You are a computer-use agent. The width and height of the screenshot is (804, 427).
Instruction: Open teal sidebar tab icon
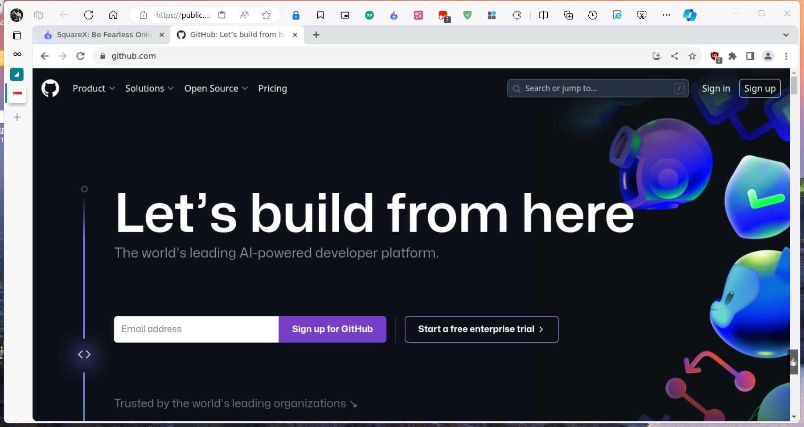17,74
